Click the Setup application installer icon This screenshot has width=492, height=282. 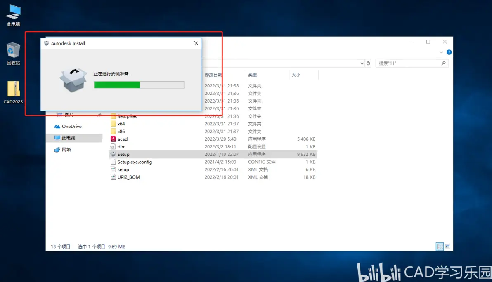pos(113,154)
